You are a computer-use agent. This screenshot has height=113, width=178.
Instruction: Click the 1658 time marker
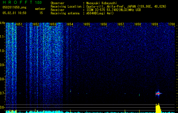(138, 24)
